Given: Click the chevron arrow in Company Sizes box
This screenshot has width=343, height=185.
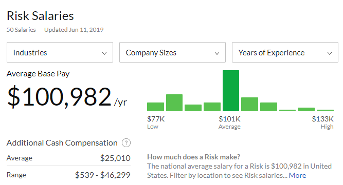Looking at the screenshot, I should 217,53.
